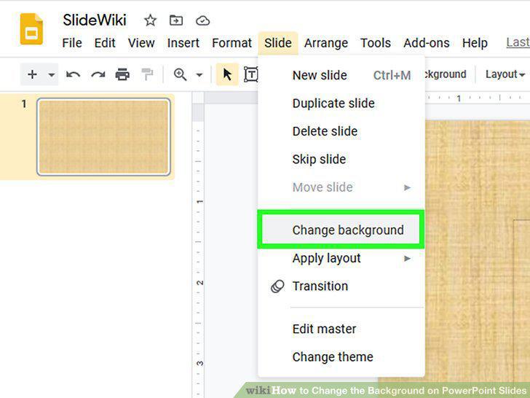Select Change background menu item
Screen dimensions: 530x398
tap(341, 230)
